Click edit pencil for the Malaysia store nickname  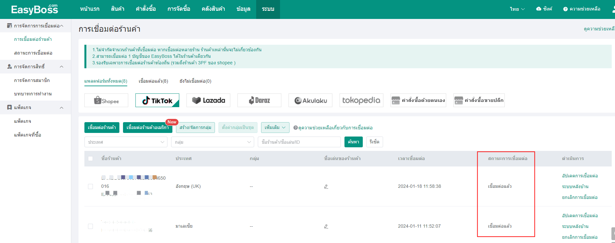(x=326, y=226)
